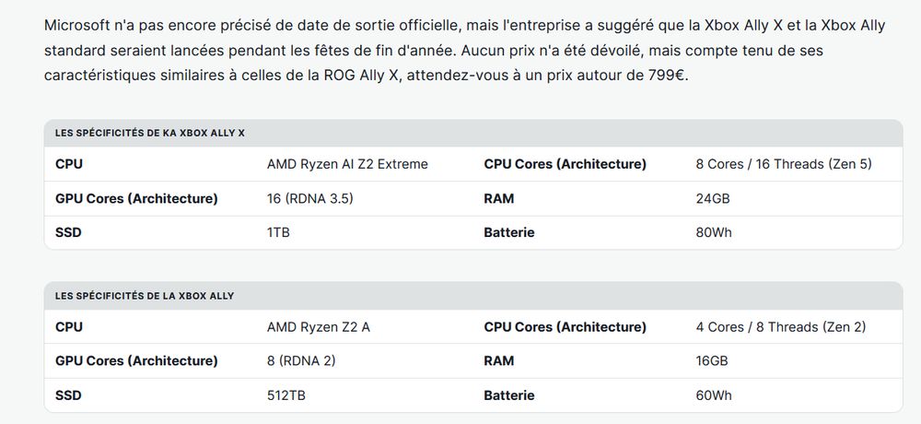Click the 'Les spécificités de ka Xbox Ally X' table header
This screenshot has width=921, height=424.
[x=150, y=133]
